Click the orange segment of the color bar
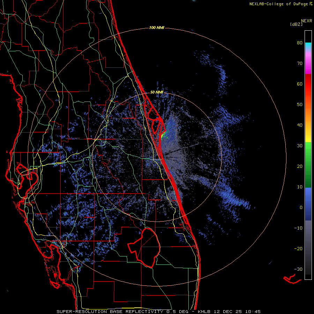Screen dimensions: 314x314 click(308, 112)
